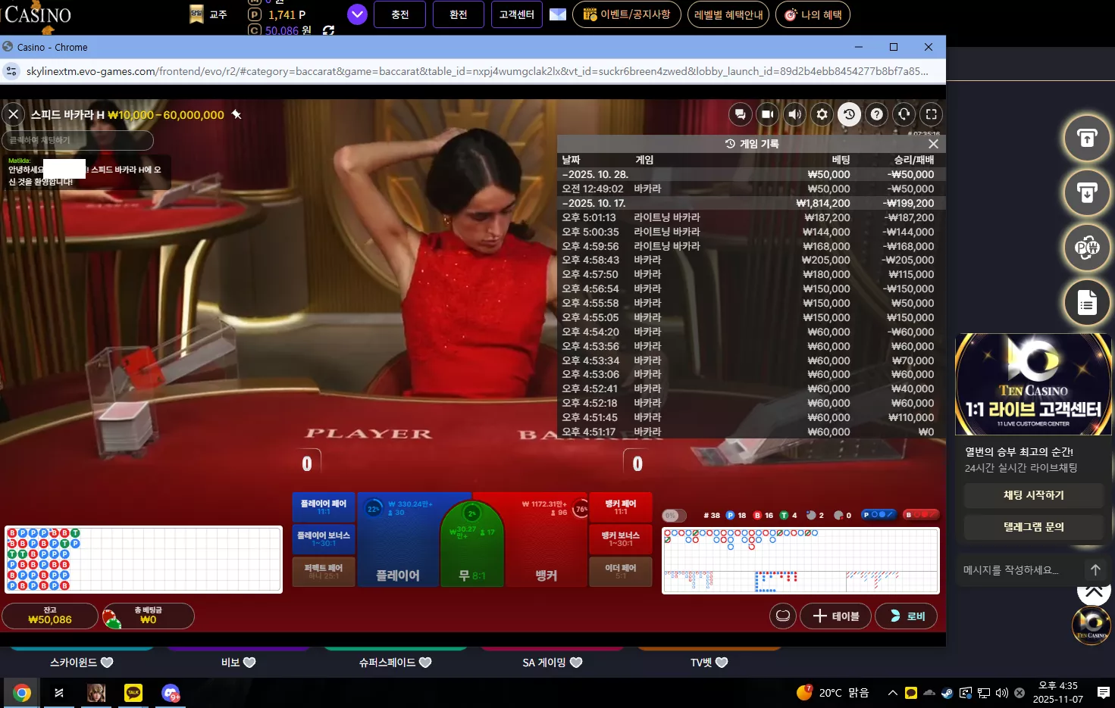Open the document list sidebar icon
This screenshot has width=1115, height=708.
coord(1087,303)
